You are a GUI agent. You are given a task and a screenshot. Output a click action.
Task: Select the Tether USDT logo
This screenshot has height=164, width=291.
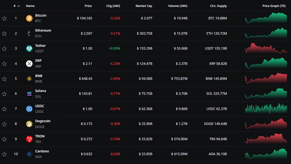29,48
